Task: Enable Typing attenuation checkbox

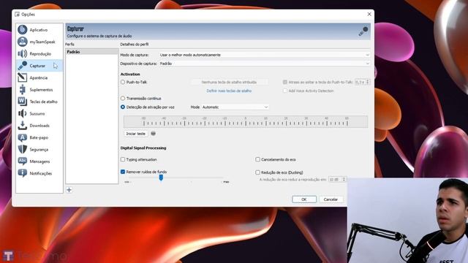Action: [x=123, y=159]
